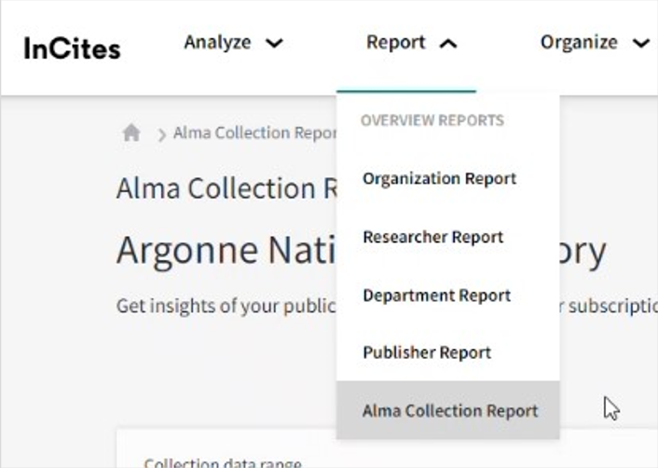Image resolution: width=658 pixels, height=468 pixels.
Task: Expand the Analyze chevron arrow
Action: tap(274, 43)
